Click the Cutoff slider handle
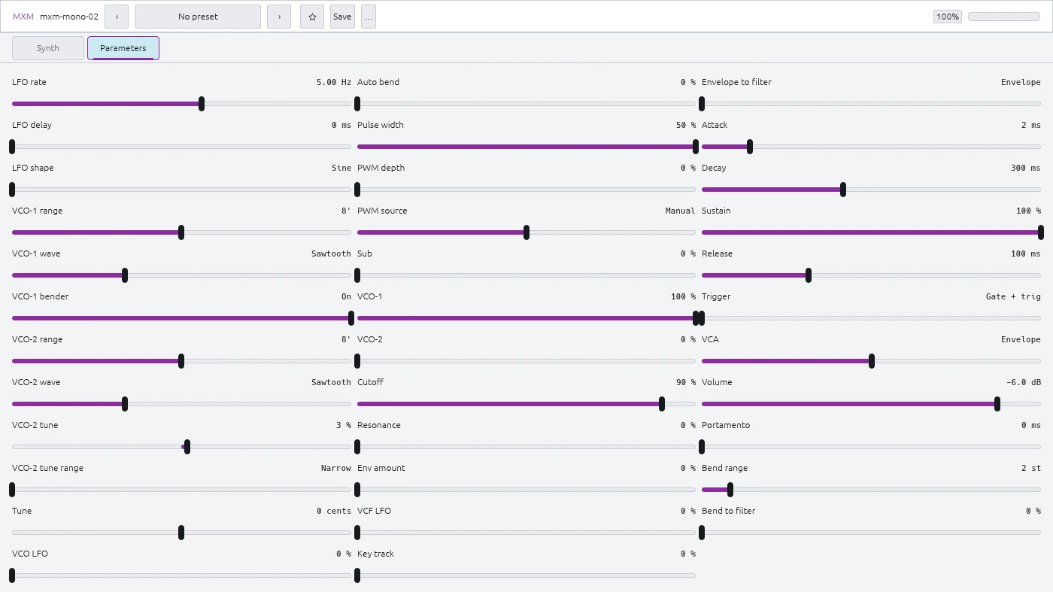The height and width of the screenshot is (592, 1053). click(x=662, y=404)
